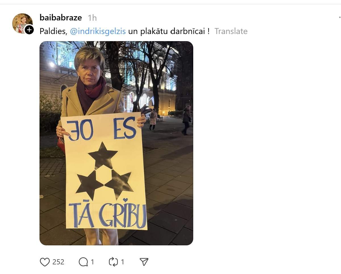Follow baibabraze using the plus badge

(29, 30)
